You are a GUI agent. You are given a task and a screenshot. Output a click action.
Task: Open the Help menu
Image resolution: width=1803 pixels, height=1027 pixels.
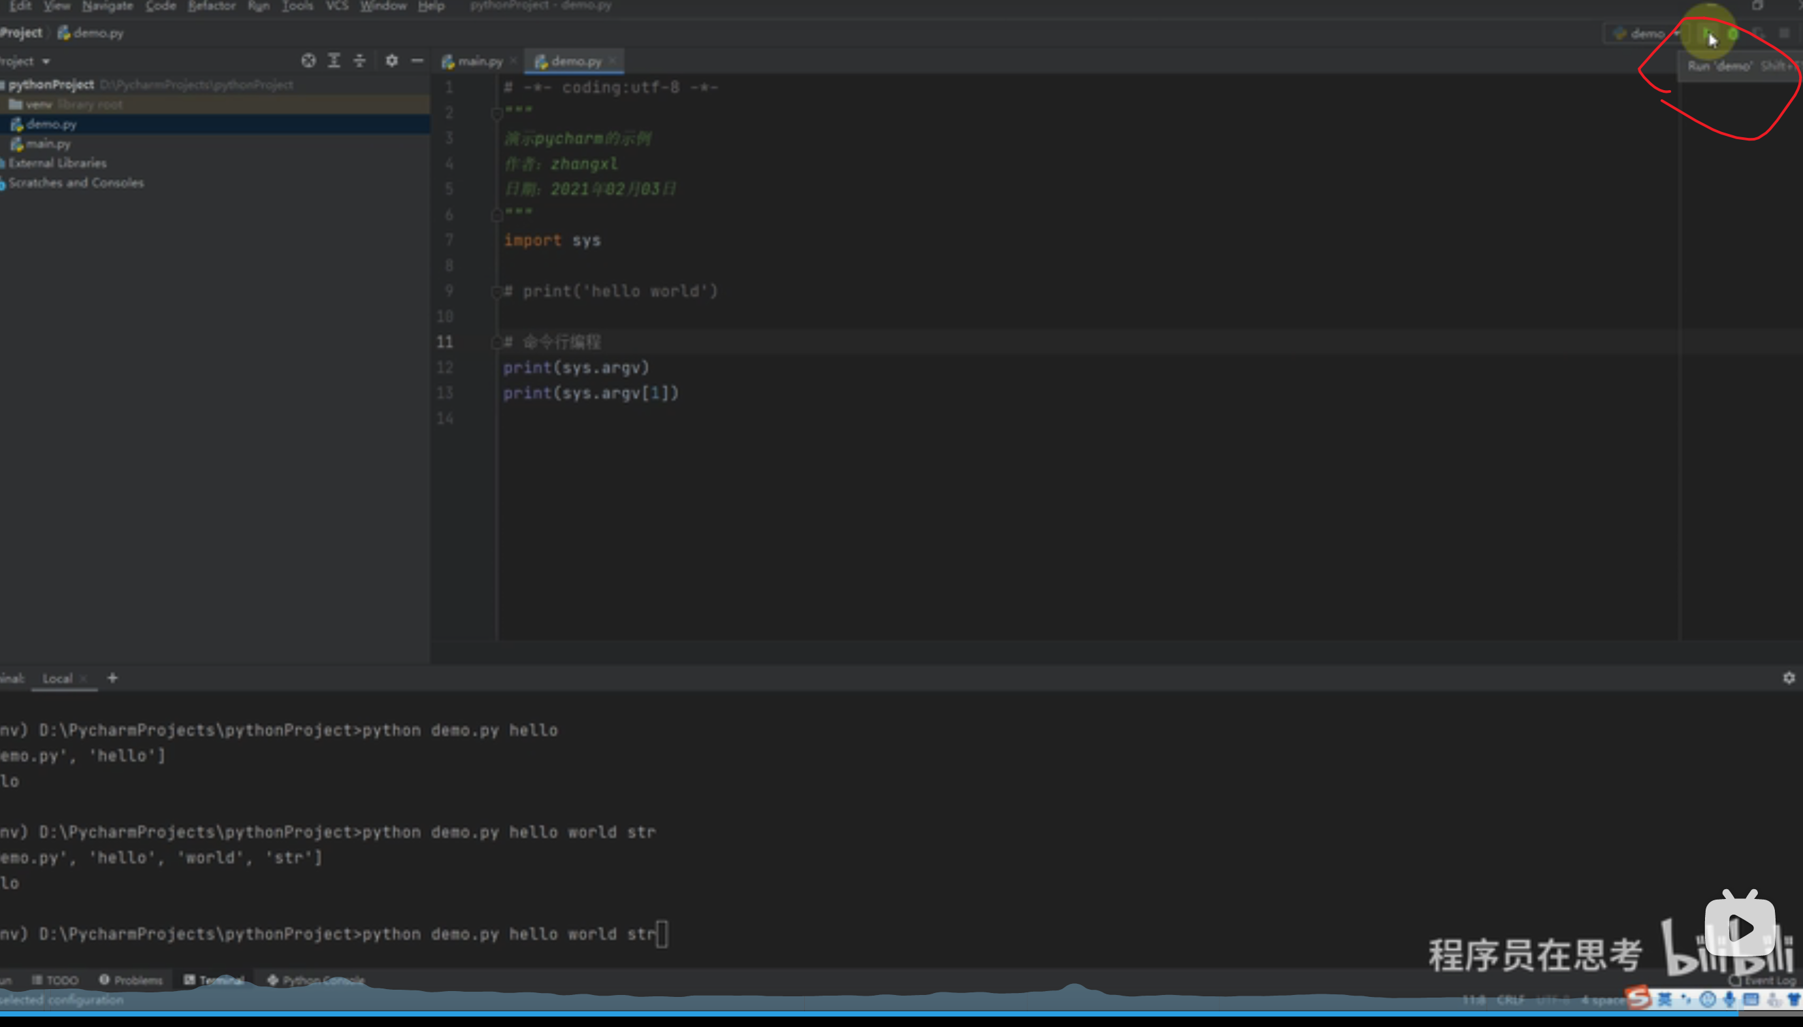tap(431, 6)
